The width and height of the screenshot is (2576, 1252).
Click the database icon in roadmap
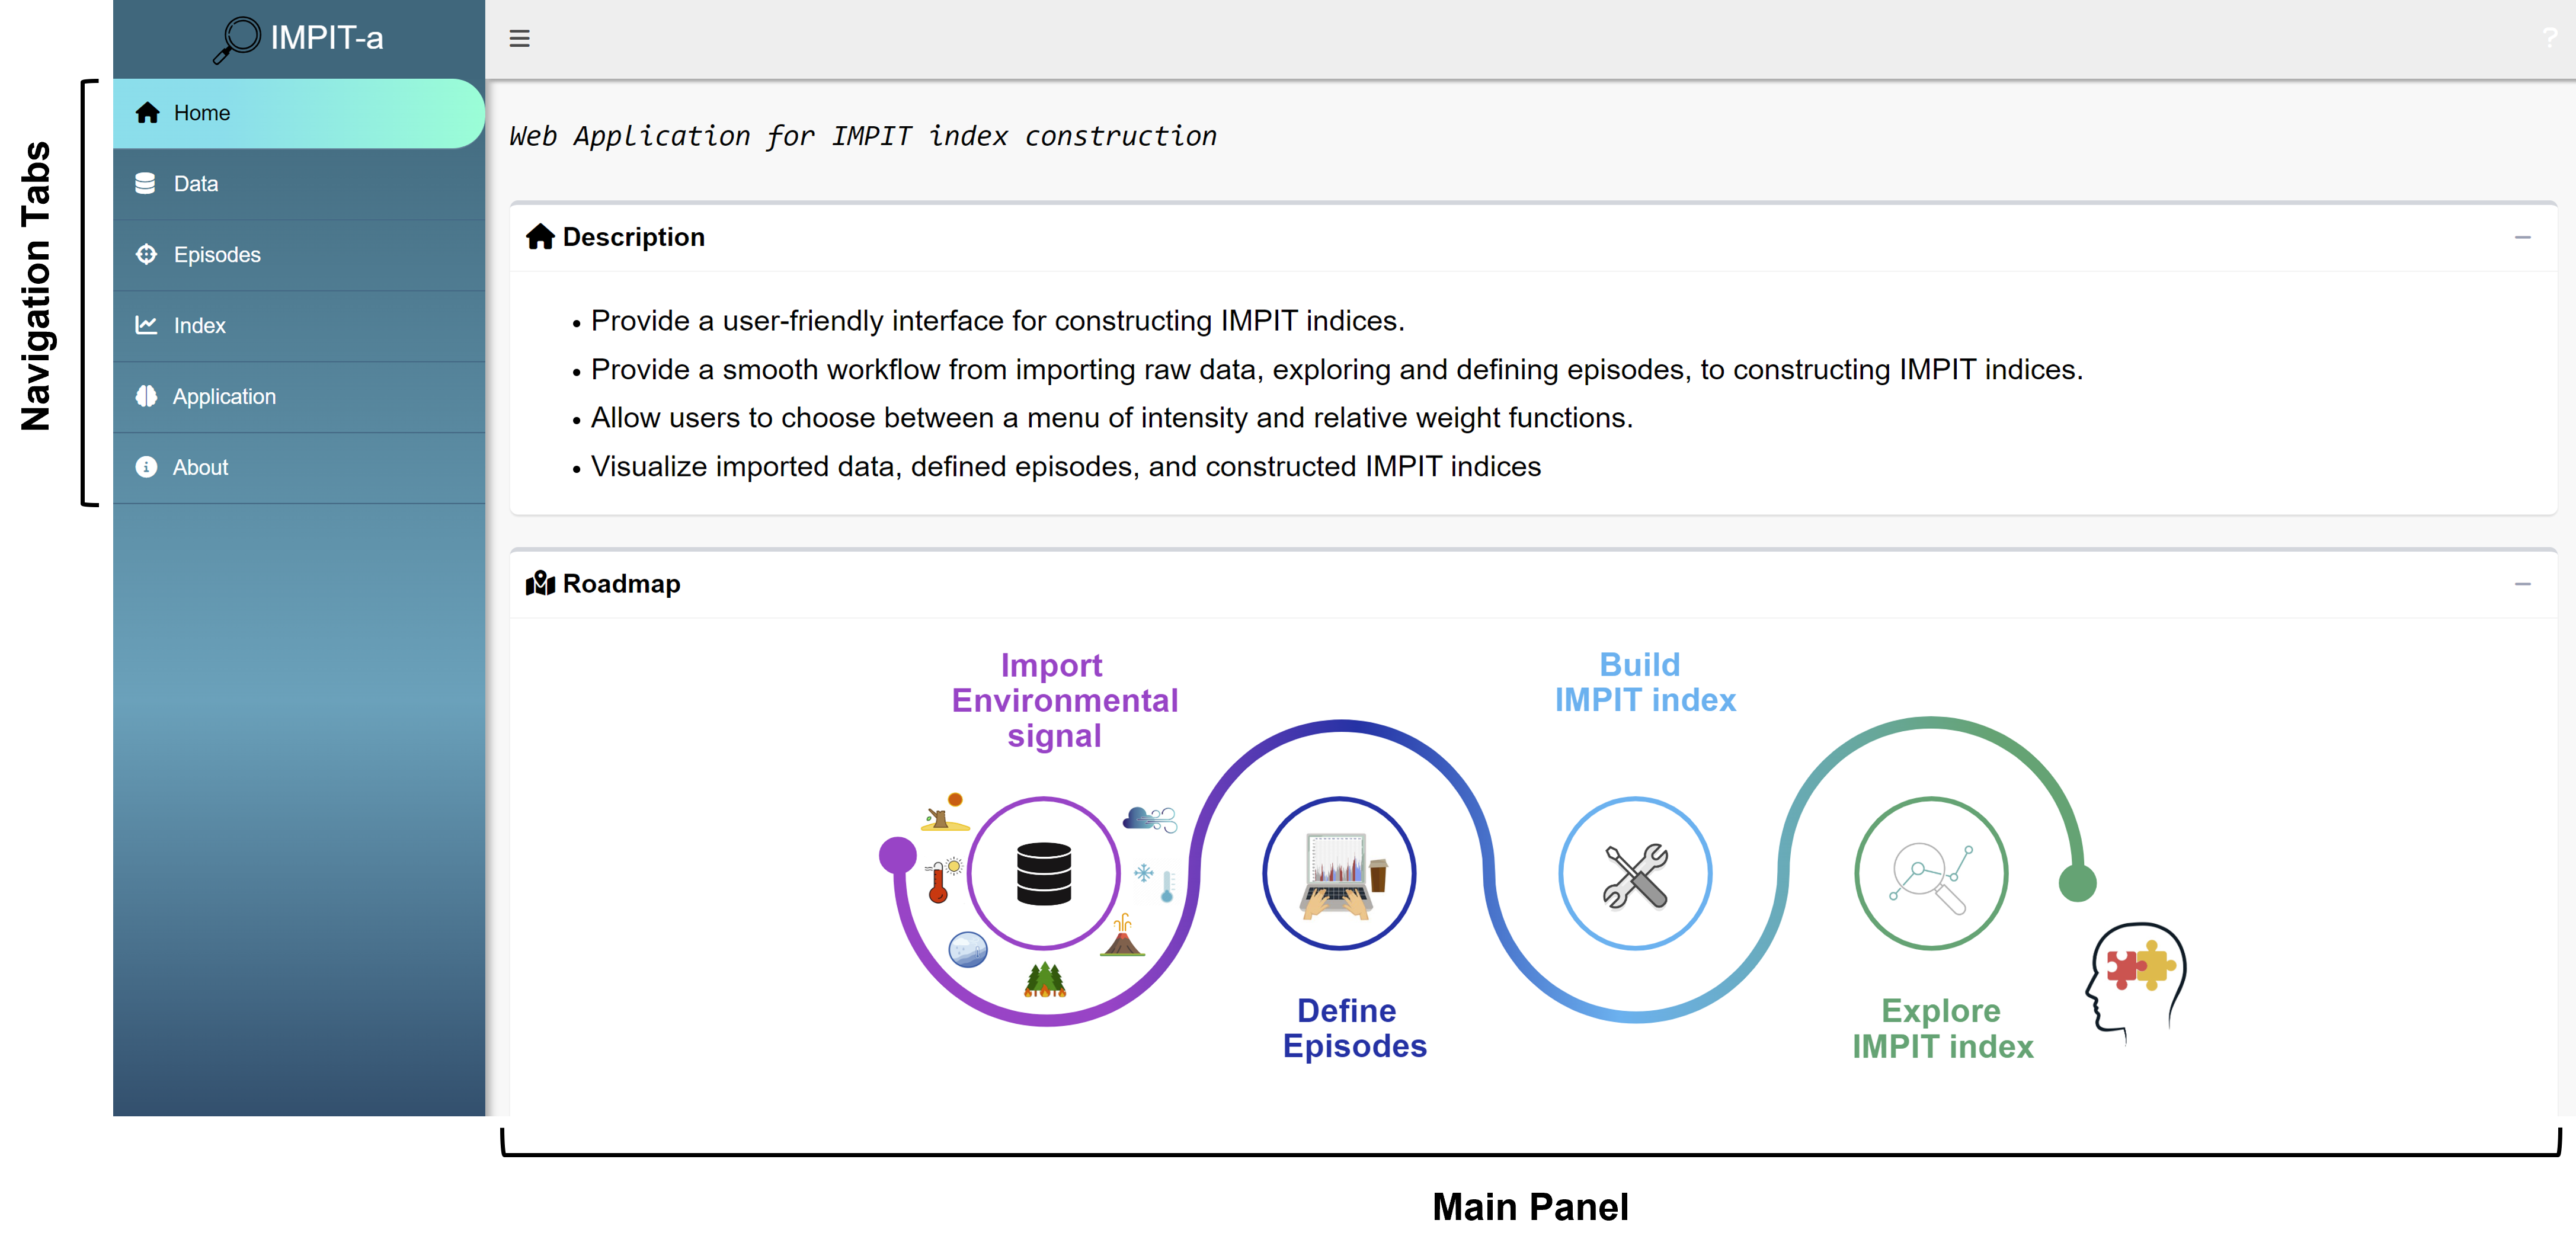point(1043,873)
